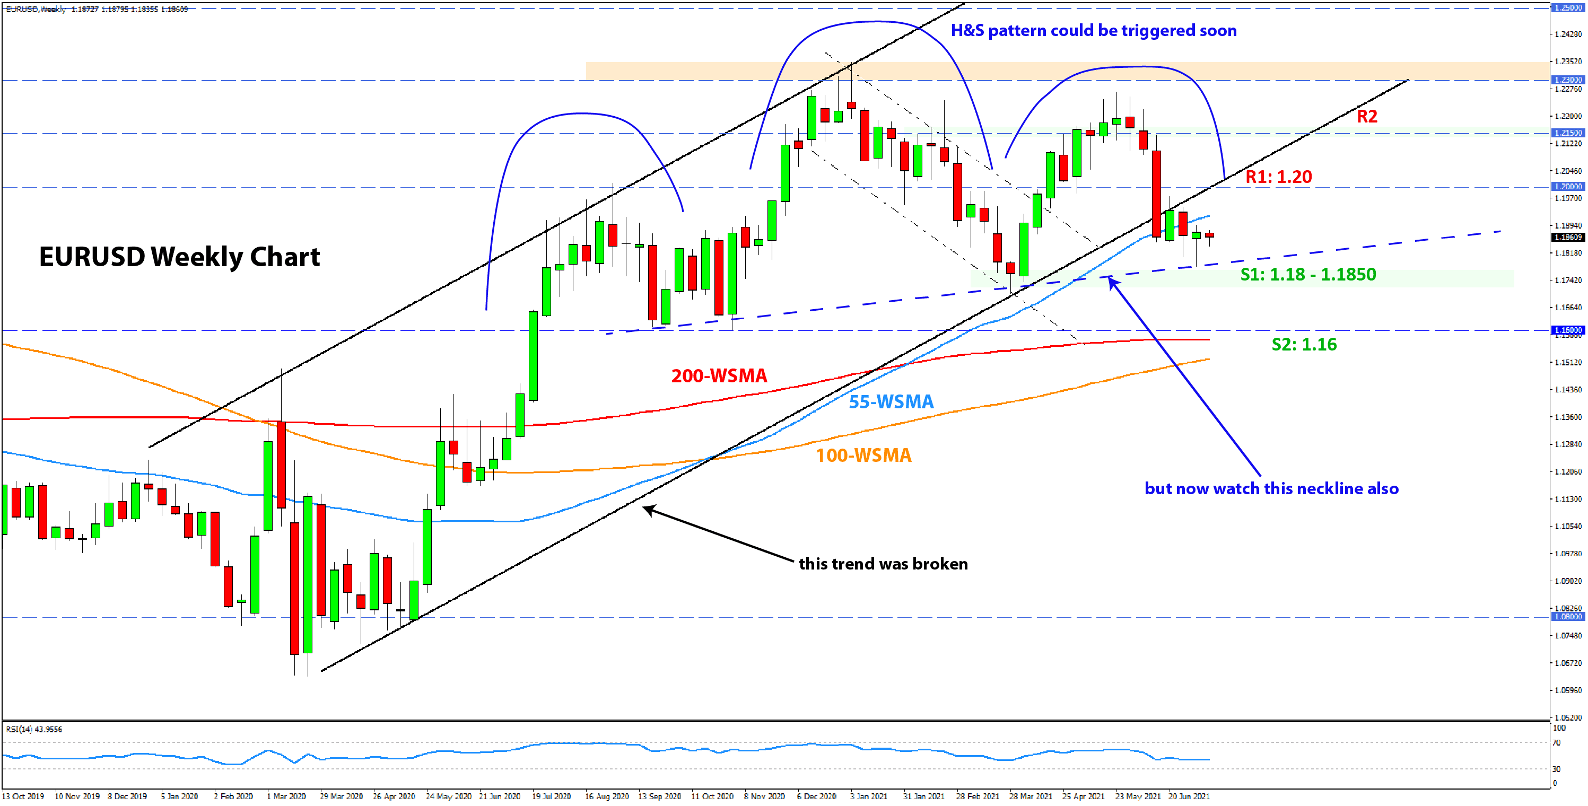This screenshot has height=806, width=1588.
Task: Click the '16 Aug 2020' date label
Action: coord(607,796)
